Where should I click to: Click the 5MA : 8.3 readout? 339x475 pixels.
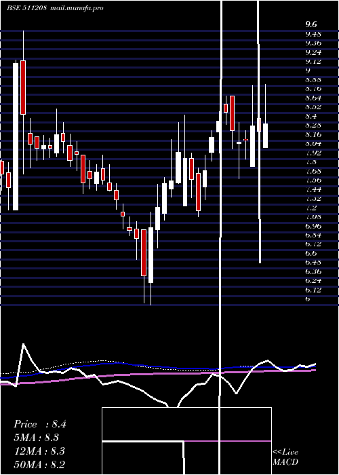coord(37,438)
